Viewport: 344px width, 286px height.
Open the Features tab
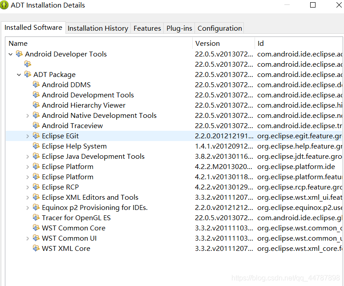(x=147, y=28)
